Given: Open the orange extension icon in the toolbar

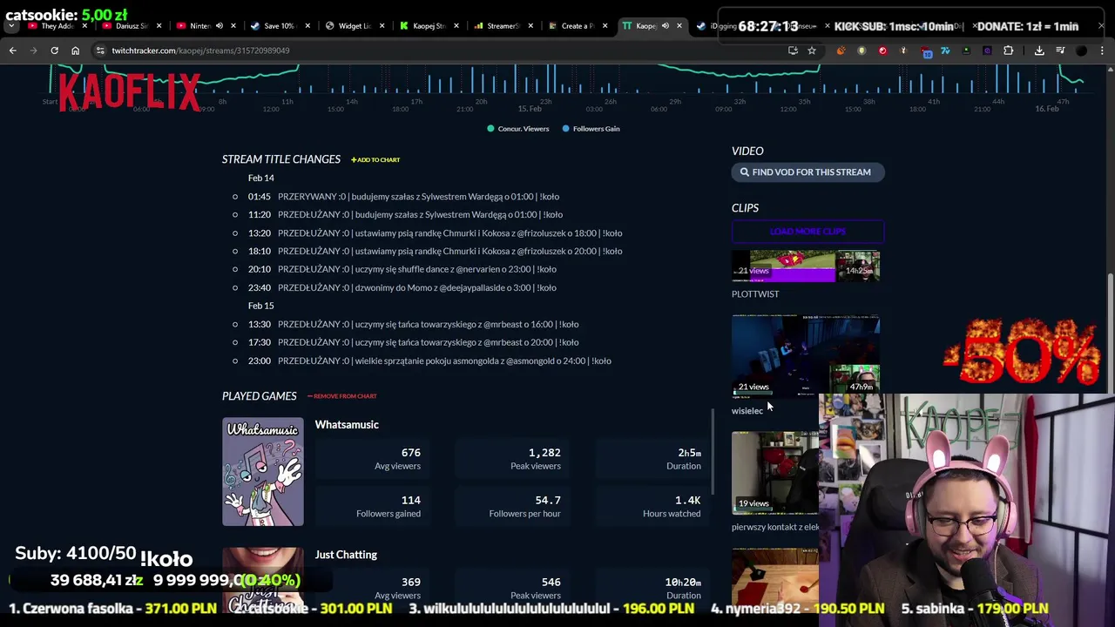Looking at the screenshot, I should click(x=841, y=51).
